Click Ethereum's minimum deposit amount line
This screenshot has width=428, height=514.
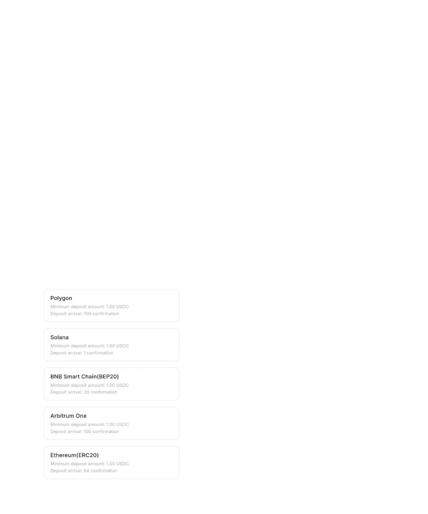(x=89, y=464)
